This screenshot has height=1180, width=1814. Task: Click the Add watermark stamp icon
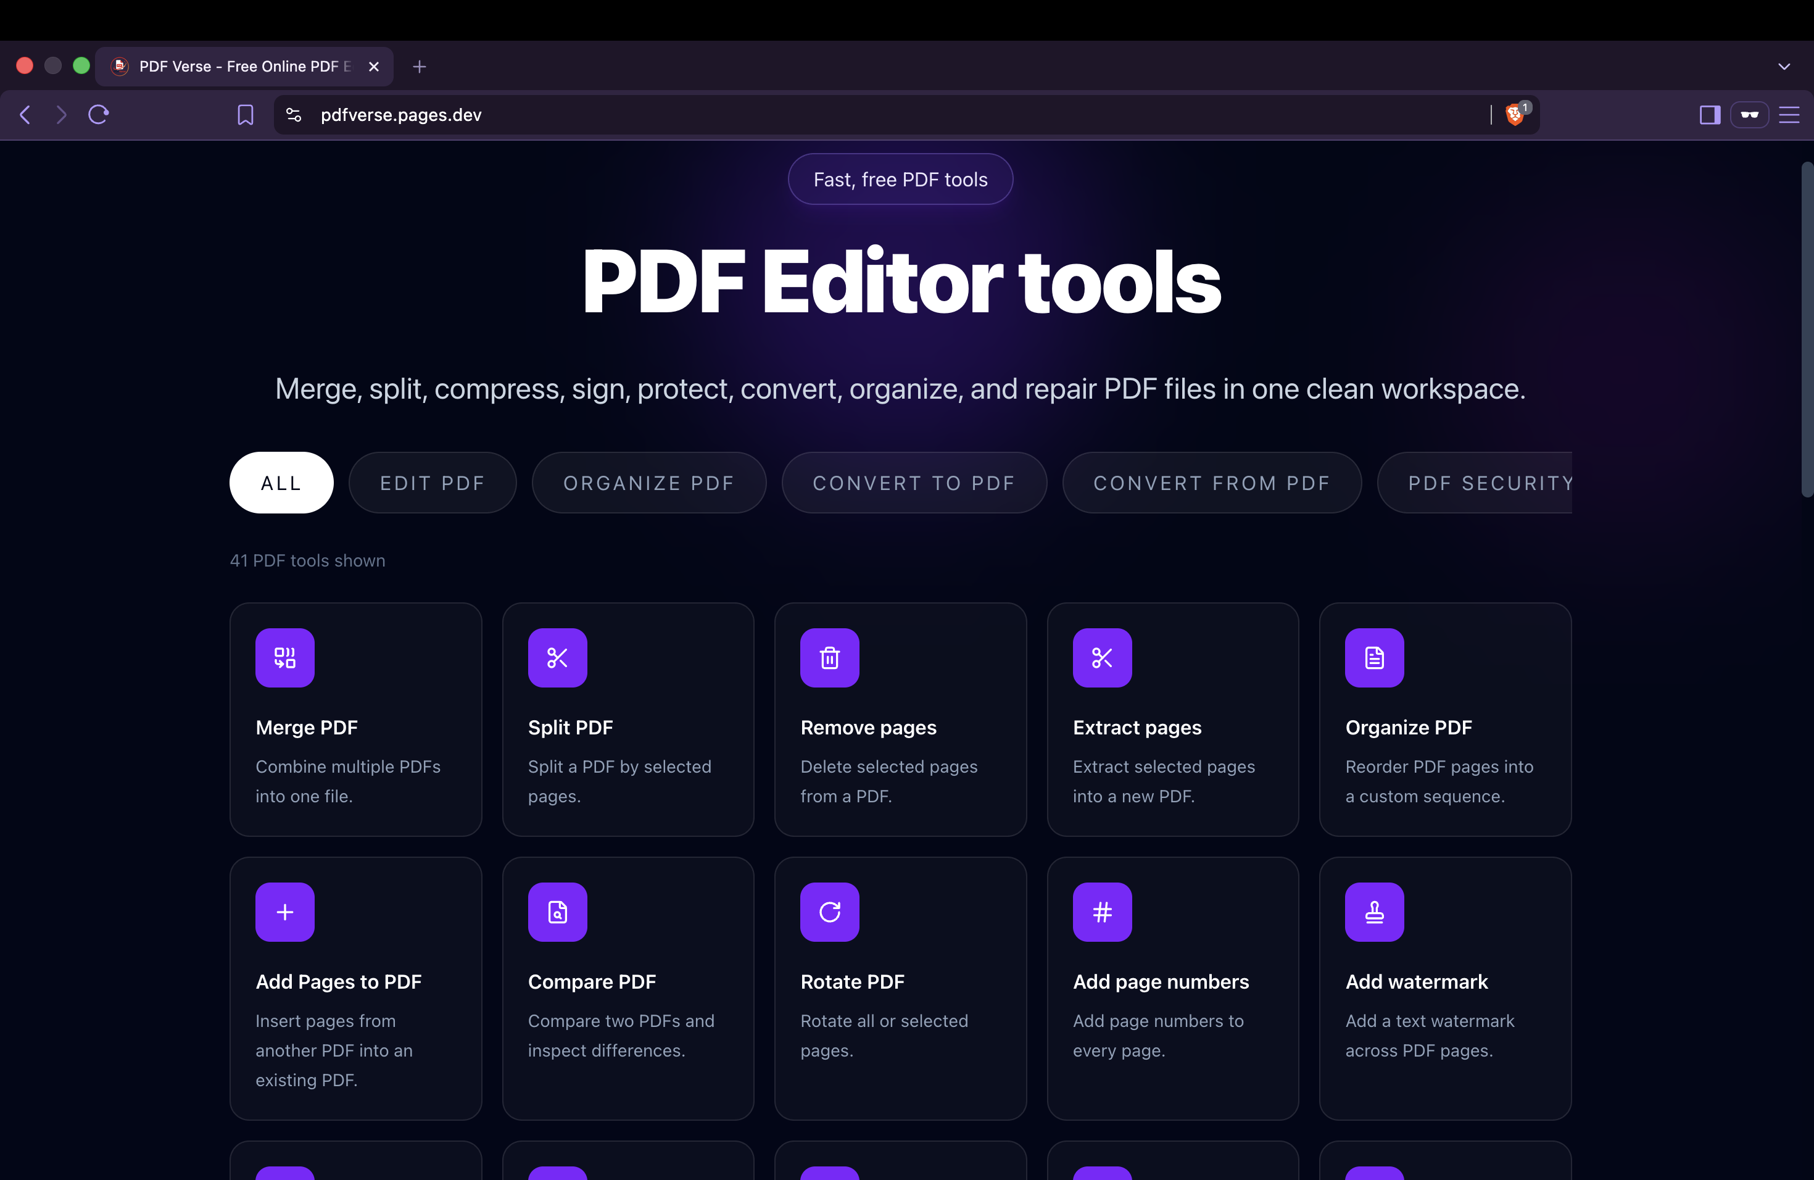pyautogui.click(x=1374, y=912)
